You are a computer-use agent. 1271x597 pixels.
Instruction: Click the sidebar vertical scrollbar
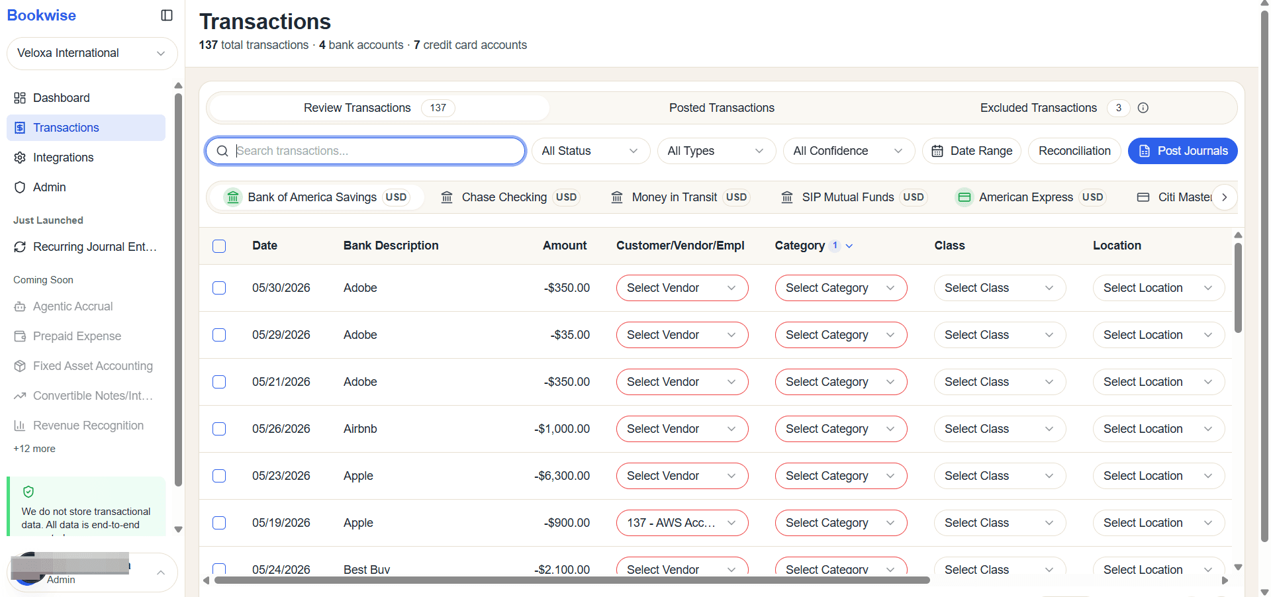click(178, 290)
